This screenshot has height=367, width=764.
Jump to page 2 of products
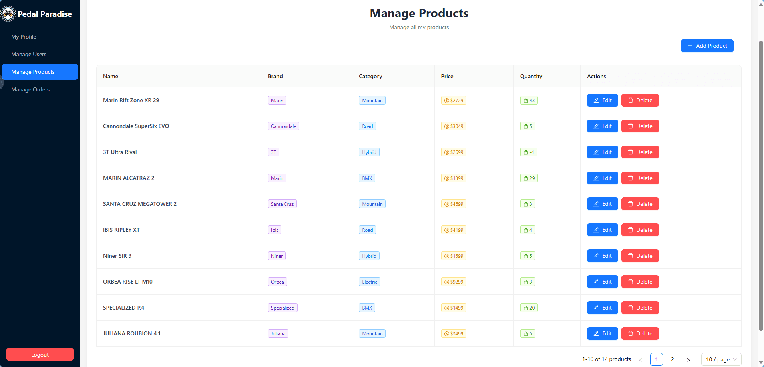pyautogui.click(x=672, y=359)
